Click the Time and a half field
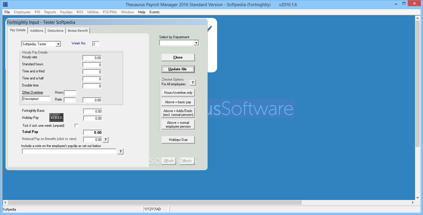Image resolution: width=423 pixels, height=215 pixels. pos(92,79)
